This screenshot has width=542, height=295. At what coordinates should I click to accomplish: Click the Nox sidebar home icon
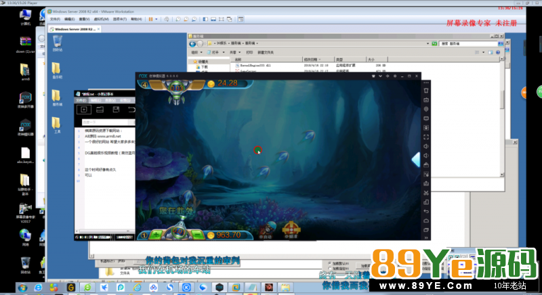(x=426, y=221)
